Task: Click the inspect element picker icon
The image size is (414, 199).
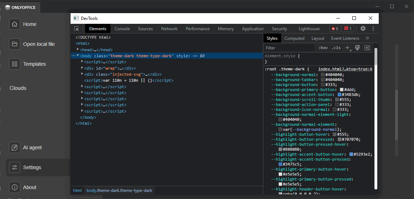Action: 76,29
